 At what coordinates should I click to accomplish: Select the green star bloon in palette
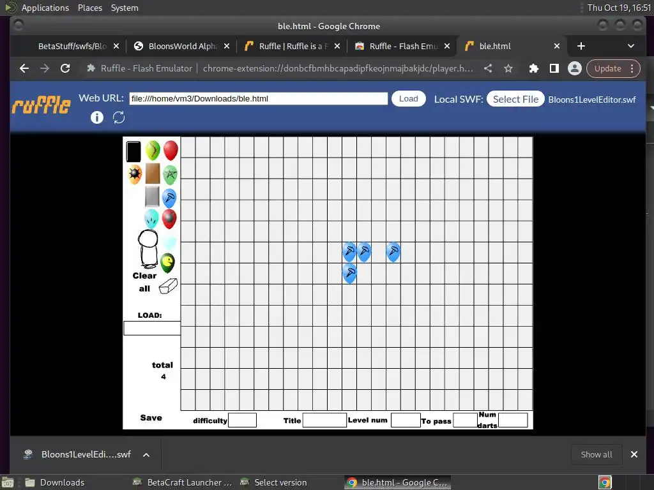tap(170, 175)
